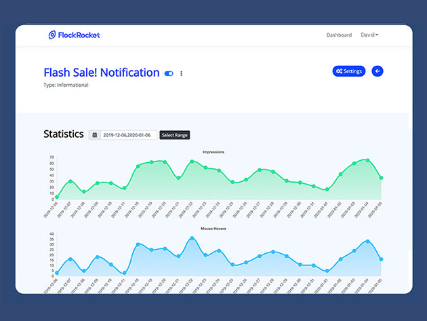Click the Mouse Hovers chart title
Screen dimensions: 427x321
[213, 229]
